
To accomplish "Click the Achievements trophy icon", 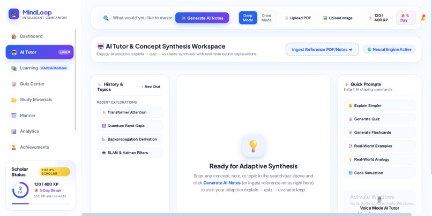I will tap(14, 148).
